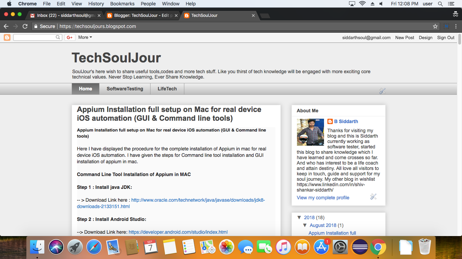Viewport: 462px width, 259px height.
Task: Open the August 2018 archive link
Action: [x=323, y=225]
